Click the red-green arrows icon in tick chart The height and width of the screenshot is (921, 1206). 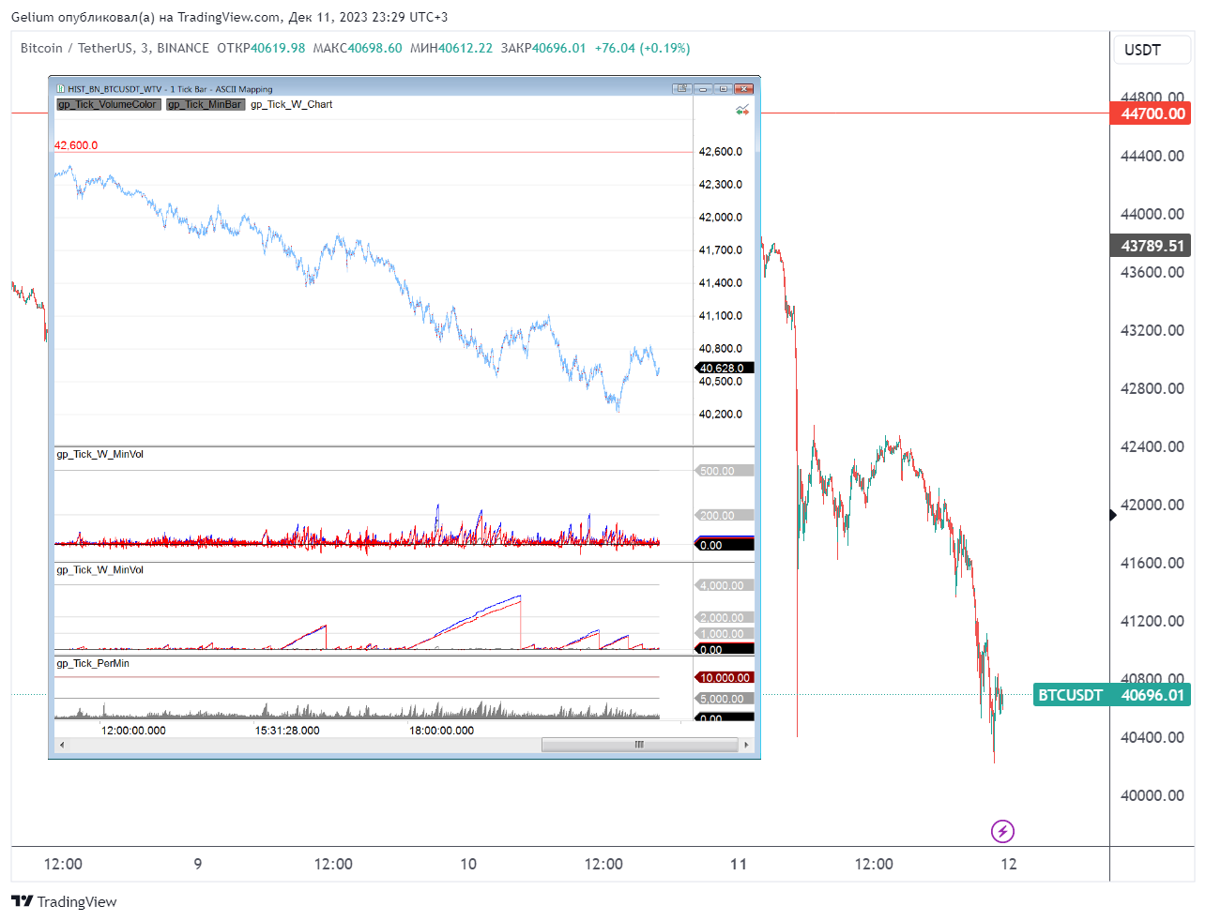[x=742, y=111]
